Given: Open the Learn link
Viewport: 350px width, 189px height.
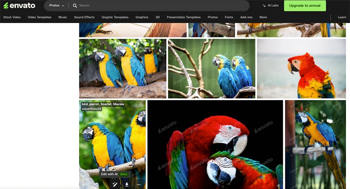Looking at the screenshot, I should [x=342, y=17].
